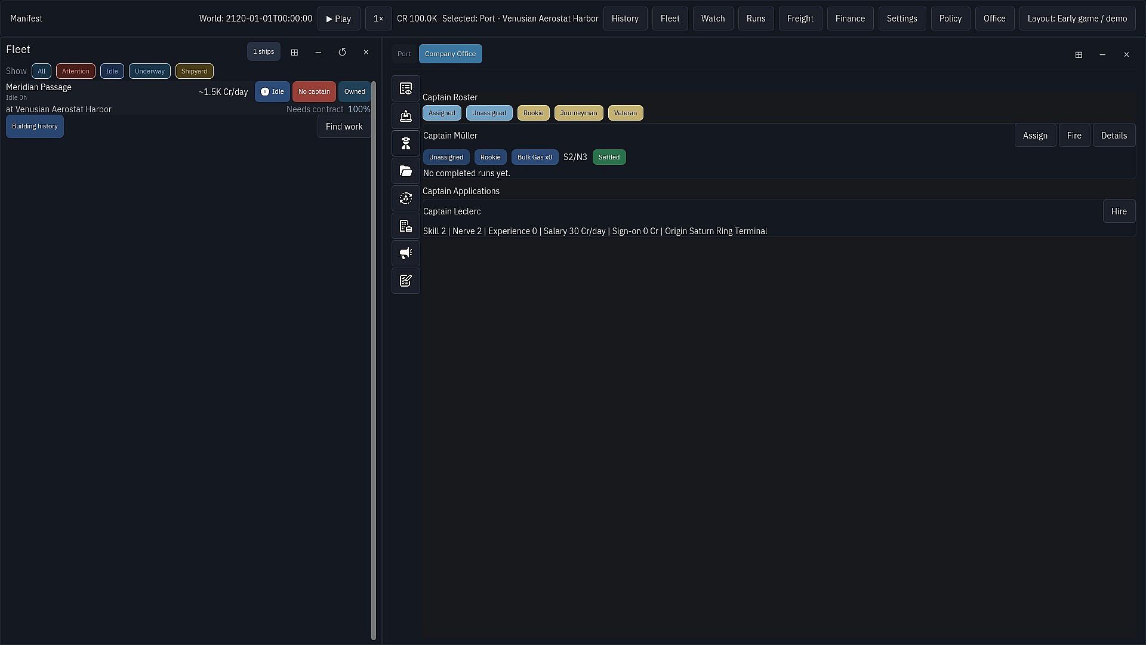Click the grid layout icon in Office panel
This screenshot has height=645, width=1146.
[x=1079, y=55]
